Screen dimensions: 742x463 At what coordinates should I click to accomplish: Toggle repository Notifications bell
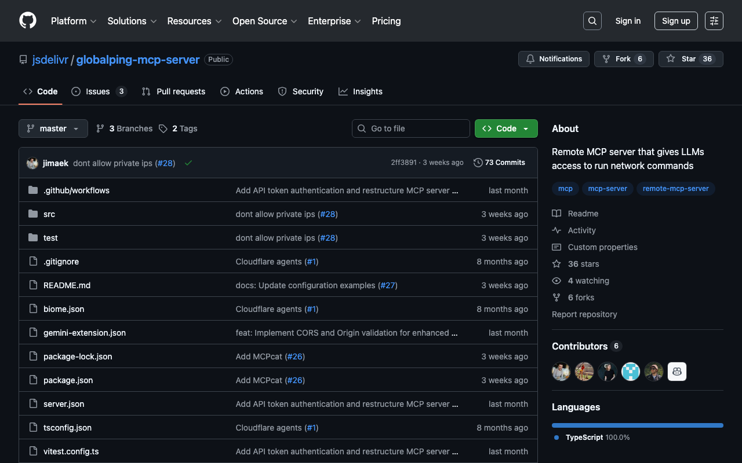[554, 59]
